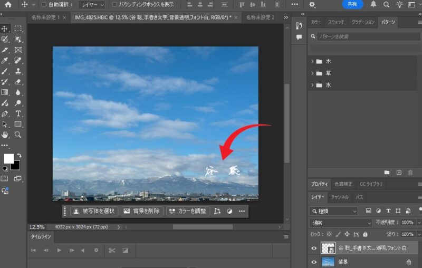Expand the 木 pattern folder

(x=312, y=61)
